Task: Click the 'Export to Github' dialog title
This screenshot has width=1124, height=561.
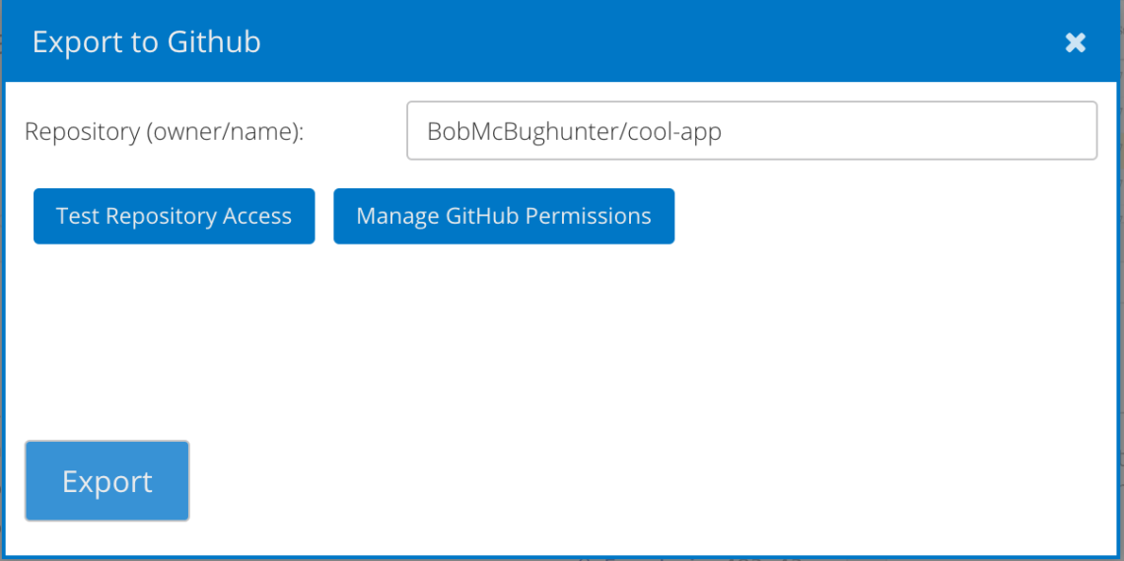Action: click(146, 42)
